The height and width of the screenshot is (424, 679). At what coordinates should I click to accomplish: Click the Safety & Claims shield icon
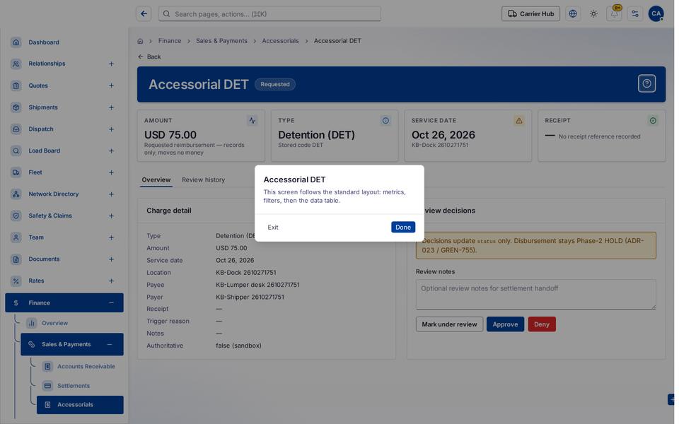pyautogui.click(x=16, y=216)
